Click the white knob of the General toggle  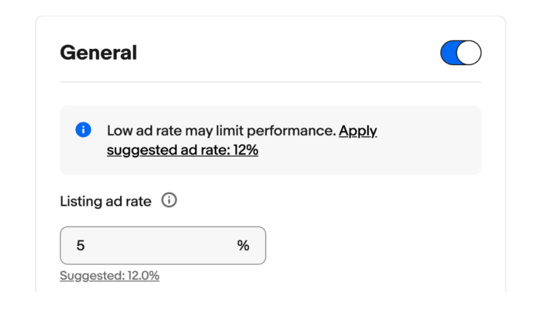(x=469, y=53)
